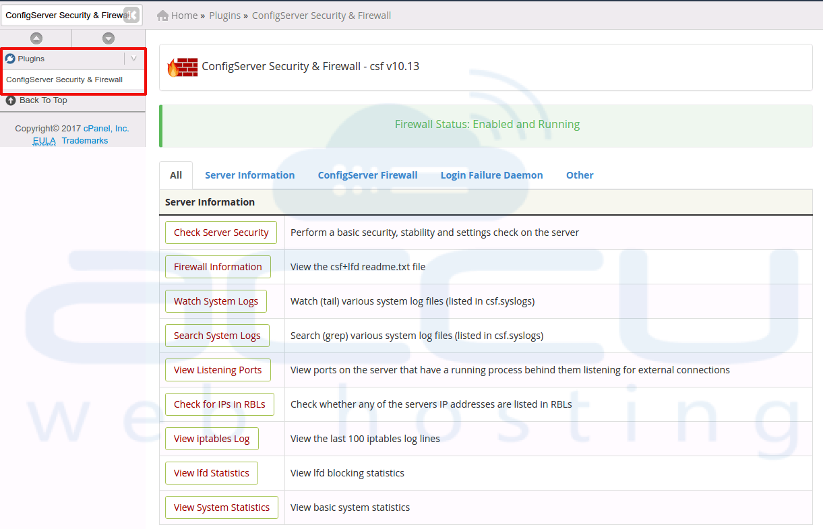Click ConfigServer Security & Firewall breadcrumb text
Image resolution: width=823 pixels, height=529 pixels.
322,15
